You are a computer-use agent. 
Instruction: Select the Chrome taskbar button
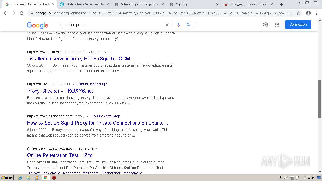coord(45,178)
